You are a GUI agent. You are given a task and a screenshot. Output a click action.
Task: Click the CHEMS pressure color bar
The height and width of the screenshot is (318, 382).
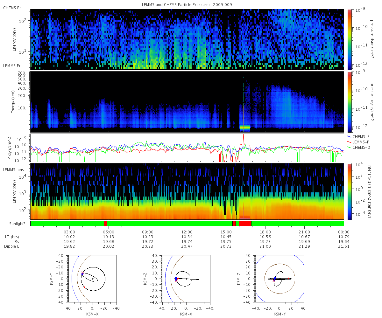(349, 39)
